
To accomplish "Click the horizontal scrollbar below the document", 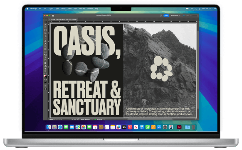I will (150, 119).
